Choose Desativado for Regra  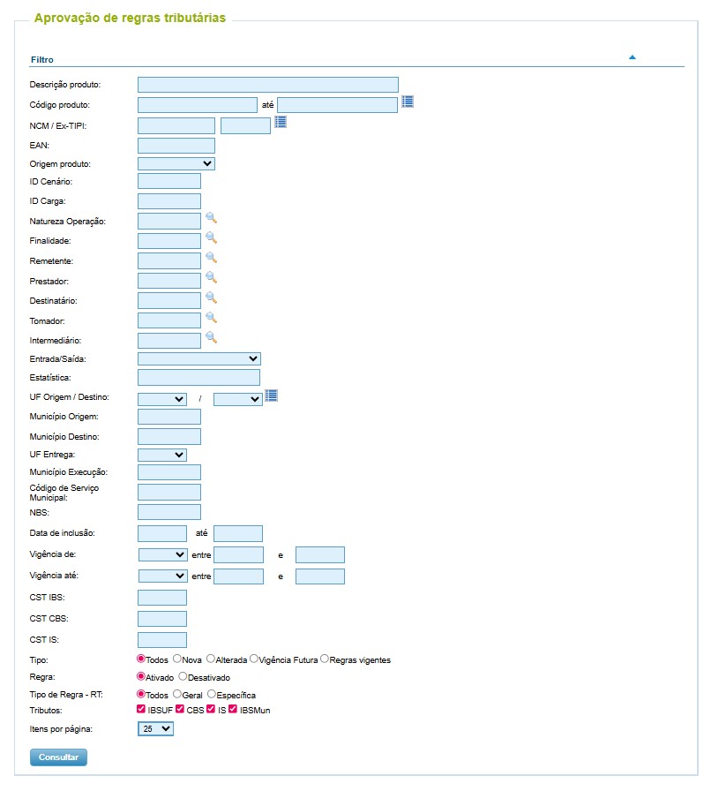pyautogui.click(x=183, y=676)
